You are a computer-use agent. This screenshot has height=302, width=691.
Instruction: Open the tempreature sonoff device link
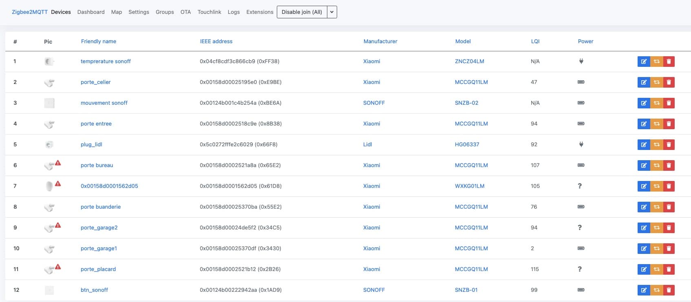point(106,61)
